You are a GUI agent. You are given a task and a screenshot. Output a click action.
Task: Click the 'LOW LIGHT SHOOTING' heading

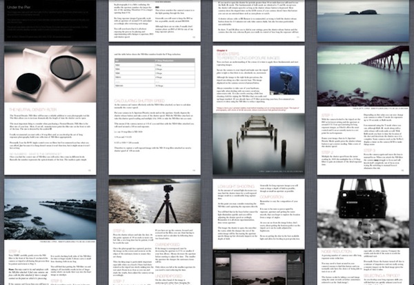pyautogui.click(x=236, y=186)
